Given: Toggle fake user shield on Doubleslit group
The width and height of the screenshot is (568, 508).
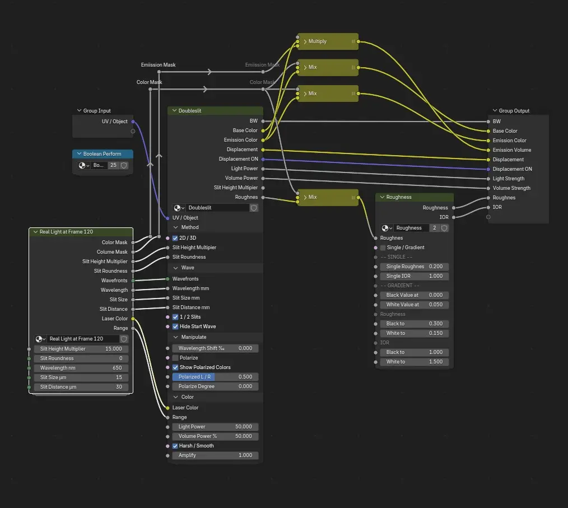Looking at the screenshot, I should click(x=254, y=208).
